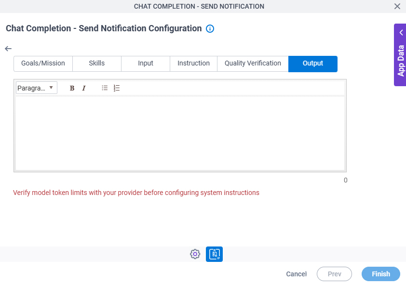Open the Paragraph style dropdown
The height and width of the screenshot is (285, 406).
pos(37,88)
